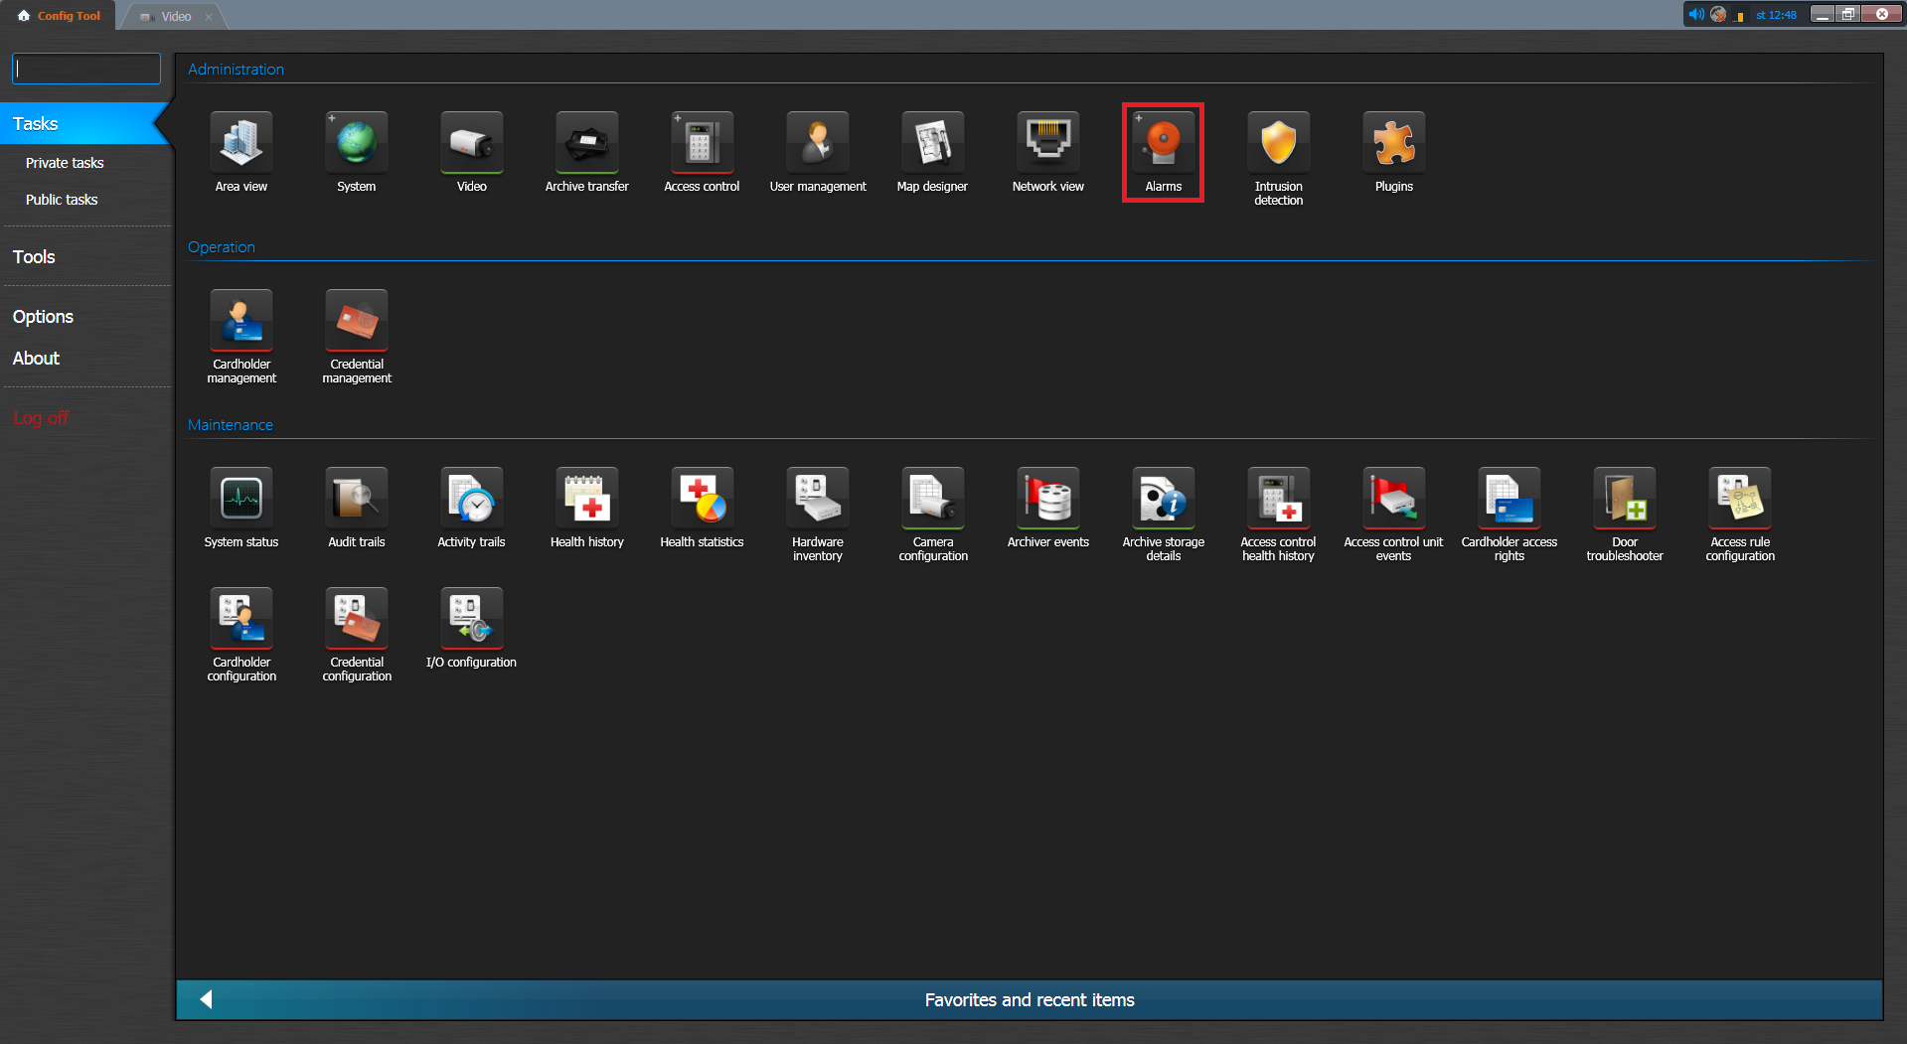Launch the I/O configuration task
The width and height of the screenshot is (1907, 1044).
point(471,619)
